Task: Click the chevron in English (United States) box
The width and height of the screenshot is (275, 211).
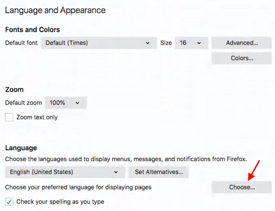Action: [116, 172]
